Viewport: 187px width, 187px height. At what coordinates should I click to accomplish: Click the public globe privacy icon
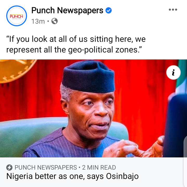click(55, 21)
